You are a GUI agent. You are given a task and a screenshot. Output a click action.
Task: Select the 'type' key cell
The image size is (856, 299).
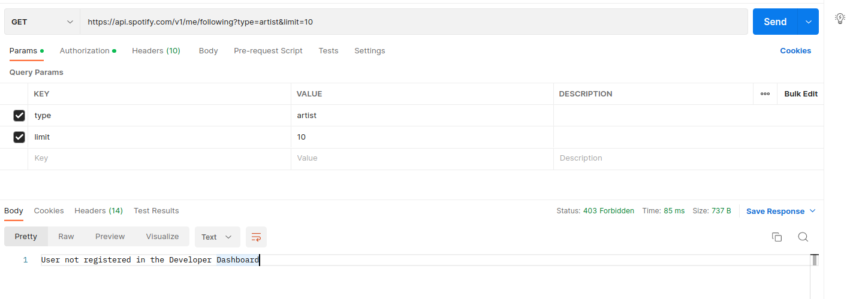click(x=159, y=116)
